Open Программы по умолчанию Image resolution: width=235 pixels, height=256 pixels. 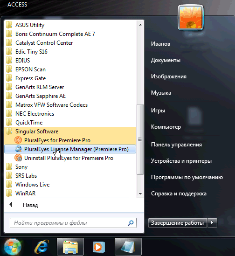click(x=187, y=177)
